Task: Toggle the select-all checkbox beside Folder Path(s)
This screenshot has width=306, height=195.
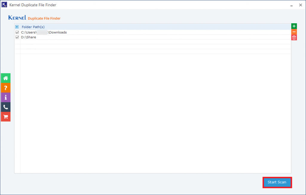Action: click(17, 27)
